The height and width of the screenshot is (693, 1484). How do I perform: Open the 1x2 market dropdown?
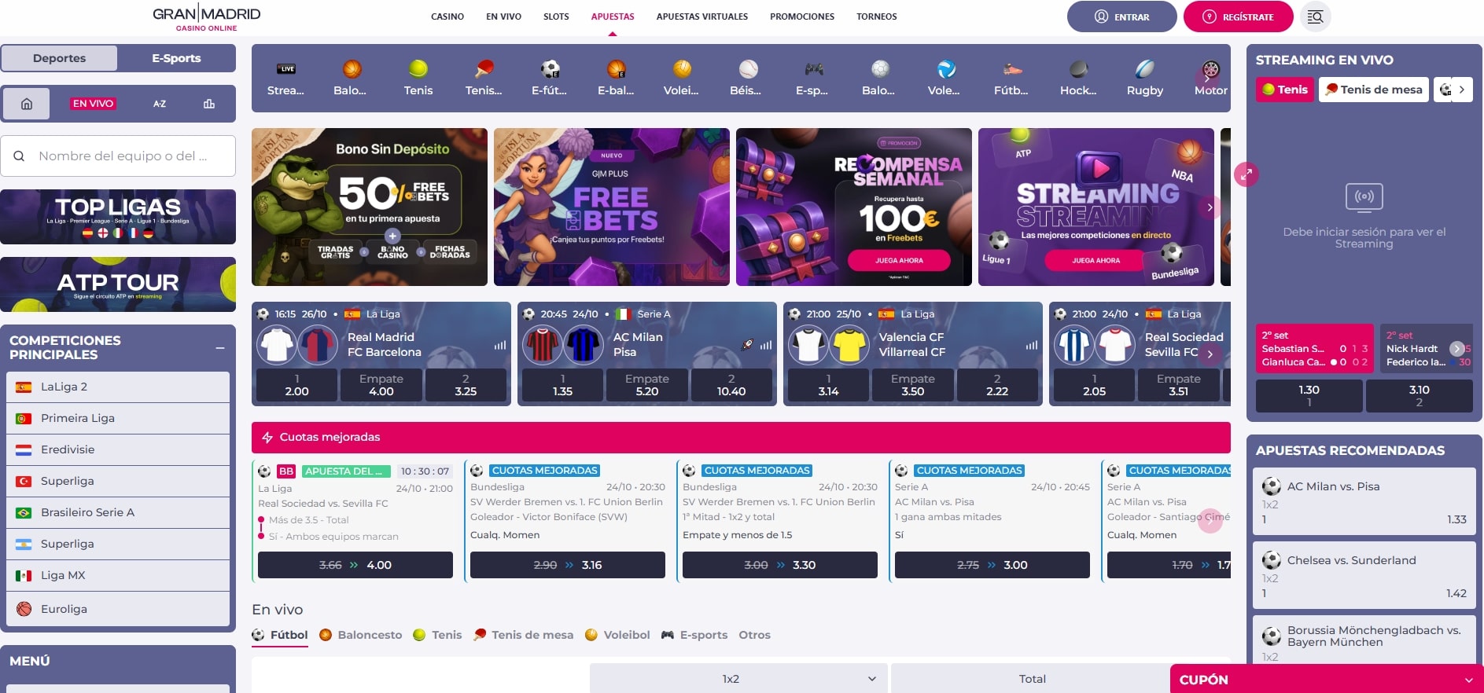pos(738,679)
